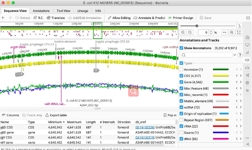252x150 pixels.
Task: Click the Translate toolbar button
Action: point(55,18)
